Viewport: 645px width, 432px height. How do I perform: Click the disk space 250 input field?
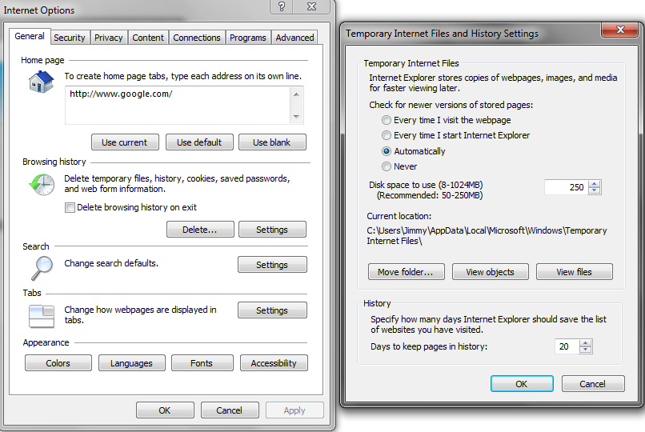[567, 187]
